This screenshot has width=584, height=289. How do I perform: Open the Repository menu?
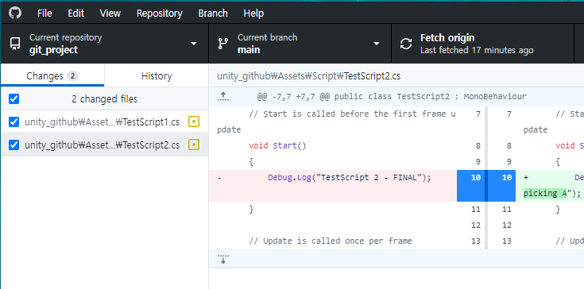(160, 13)
